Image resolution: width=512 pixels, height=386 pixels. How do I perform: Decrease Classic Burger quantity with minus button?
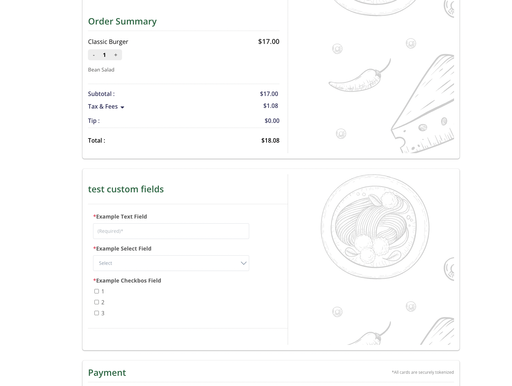click(94, 55)
